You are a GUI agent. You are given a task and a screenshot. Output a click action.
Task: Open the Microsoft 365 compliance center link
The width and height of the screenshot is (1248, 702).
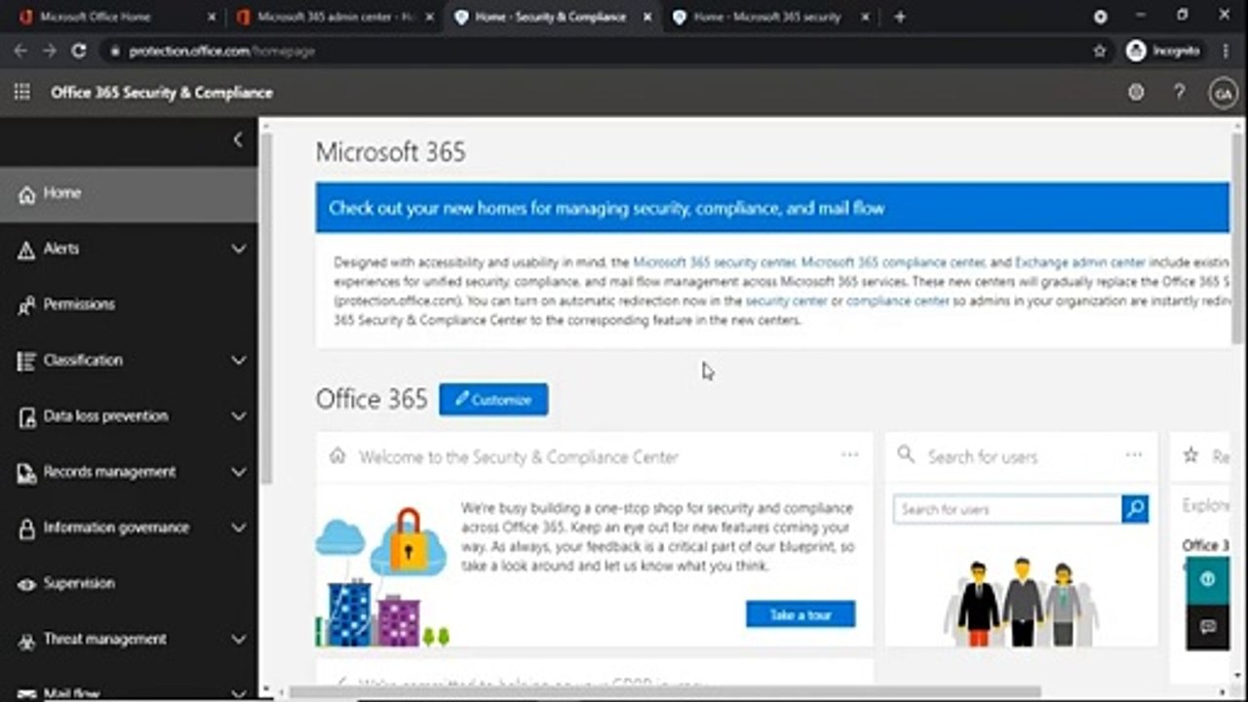click(x=893, y=262)
